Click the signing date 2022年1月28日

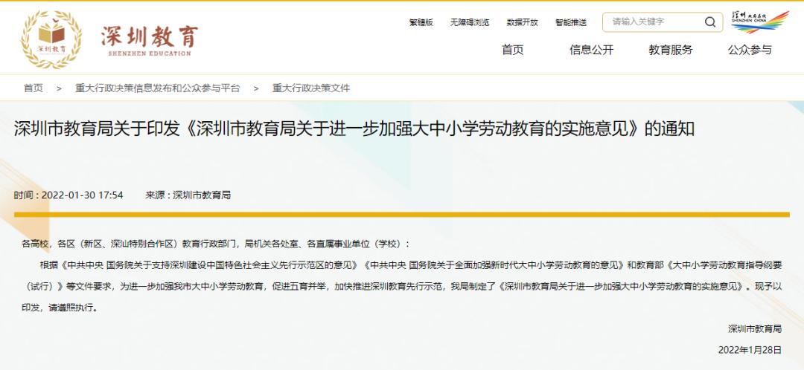click(x=750, y=349)
